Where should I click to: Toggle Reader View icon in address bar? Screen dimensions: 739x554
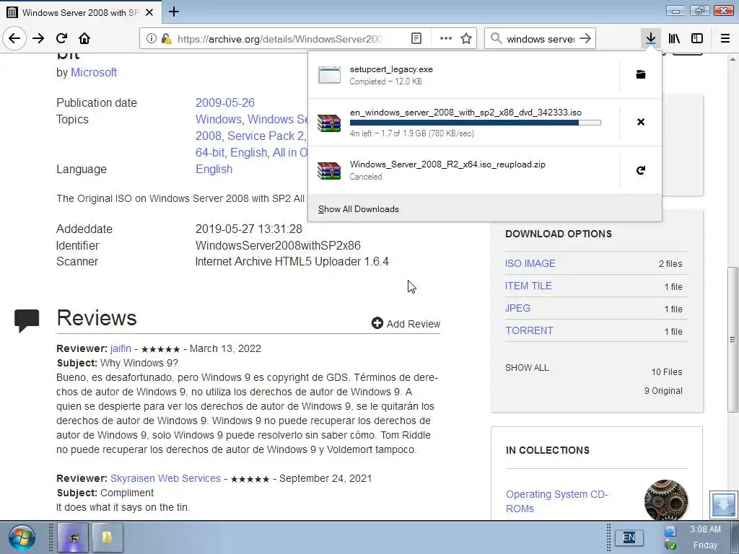416,39
